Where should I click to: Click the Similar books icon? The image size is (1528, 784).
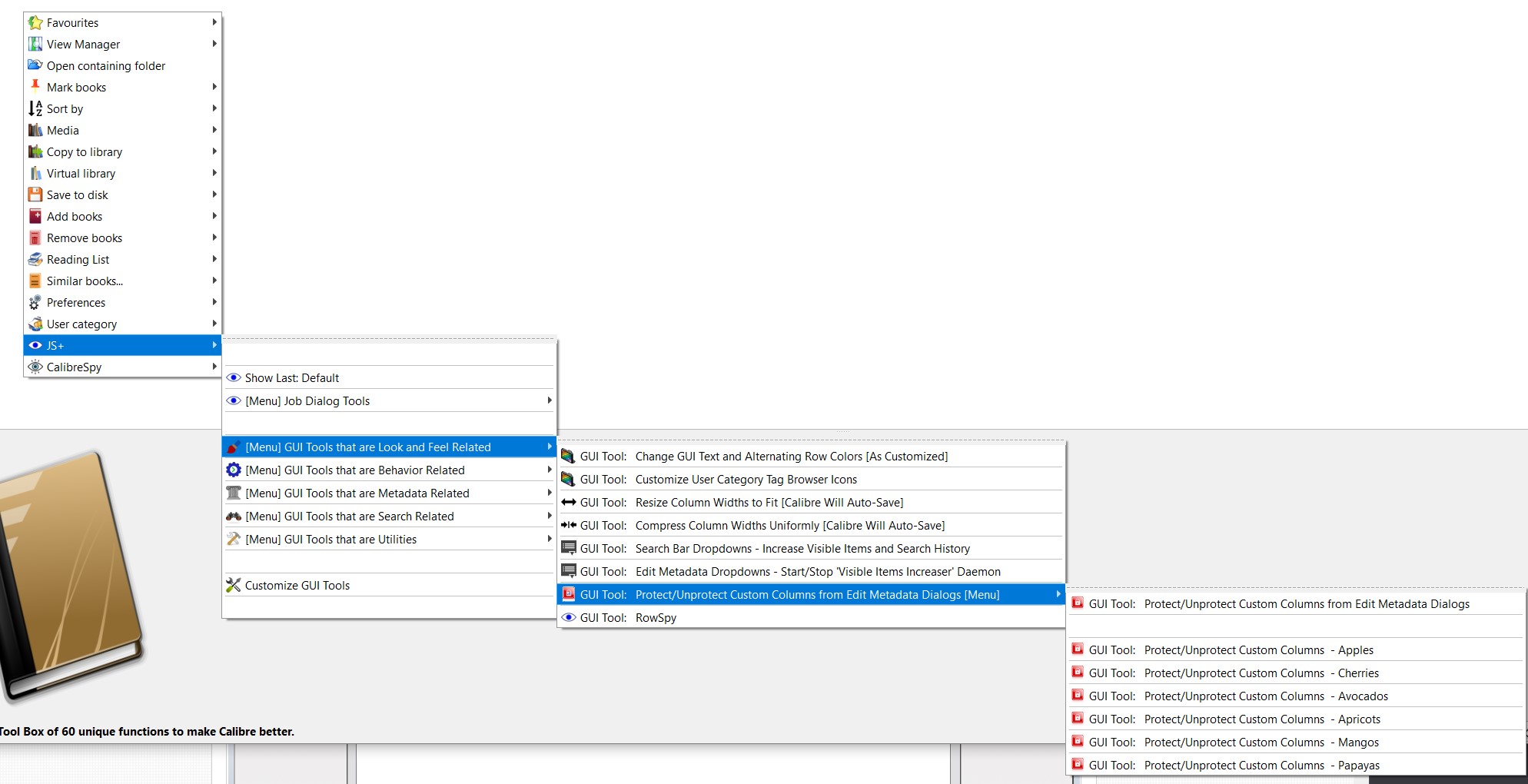35,281
